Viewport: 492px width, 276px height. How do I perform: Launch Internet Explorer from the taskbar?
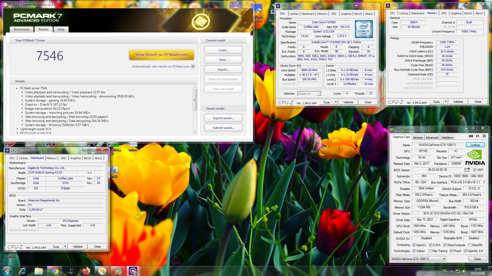23,271
